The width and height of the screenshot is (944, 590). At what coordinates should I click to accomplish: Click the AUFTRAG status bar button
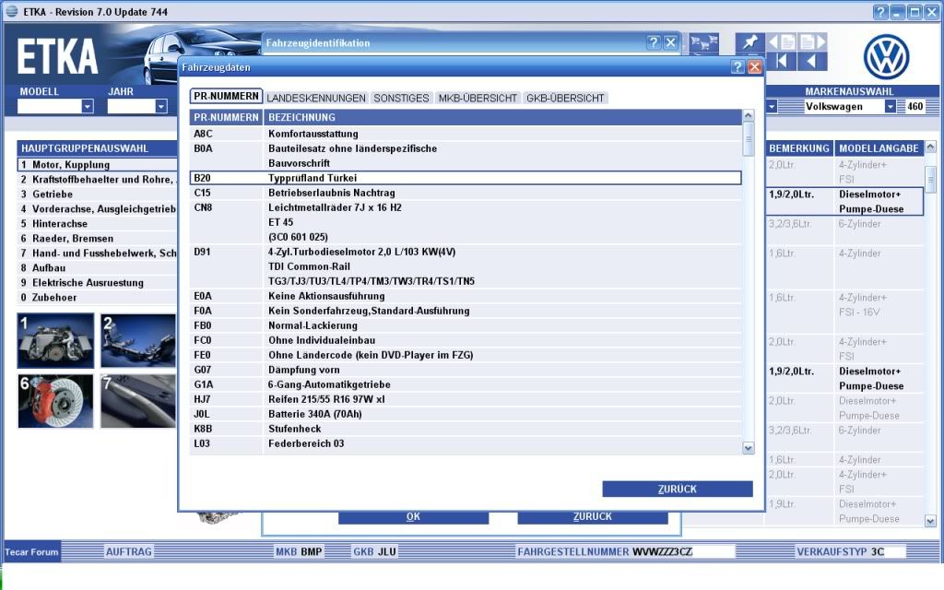pyautogui.click(x=129, y=551)
